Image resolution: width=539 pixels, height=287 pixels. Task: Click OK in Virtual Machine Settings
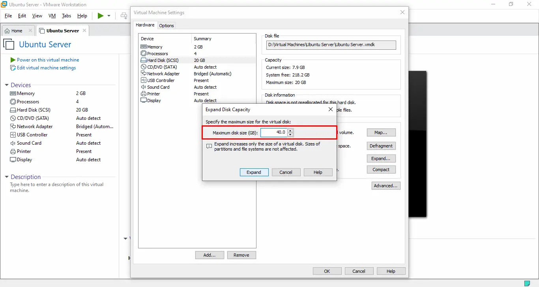(x=327, y=271)
